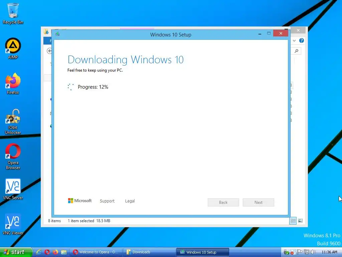The width and height of the screenshot is (342, 257).
Task: Click the Safely Remove Hardware tray icon
Action: 286,252
